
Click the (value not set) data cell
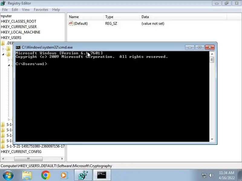click(x=153, y=24)
